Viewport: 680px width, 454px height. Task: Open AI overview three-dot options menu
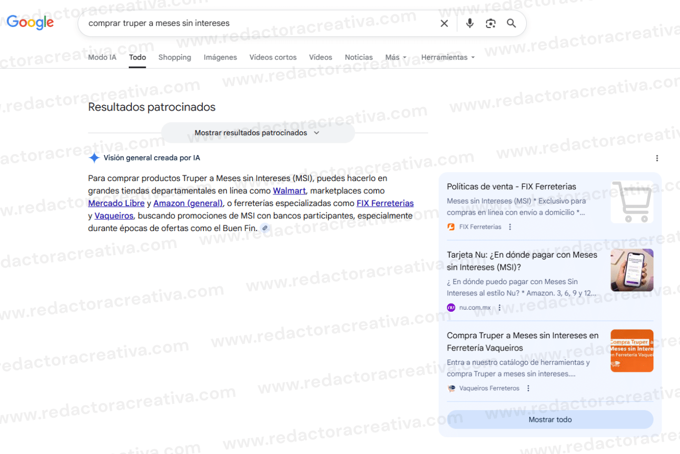657,158
